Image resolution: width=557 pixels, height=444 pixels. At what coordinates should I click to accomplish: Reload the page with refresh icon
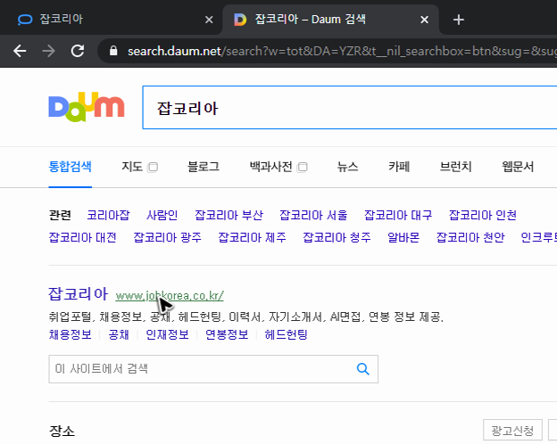point(78,51)
